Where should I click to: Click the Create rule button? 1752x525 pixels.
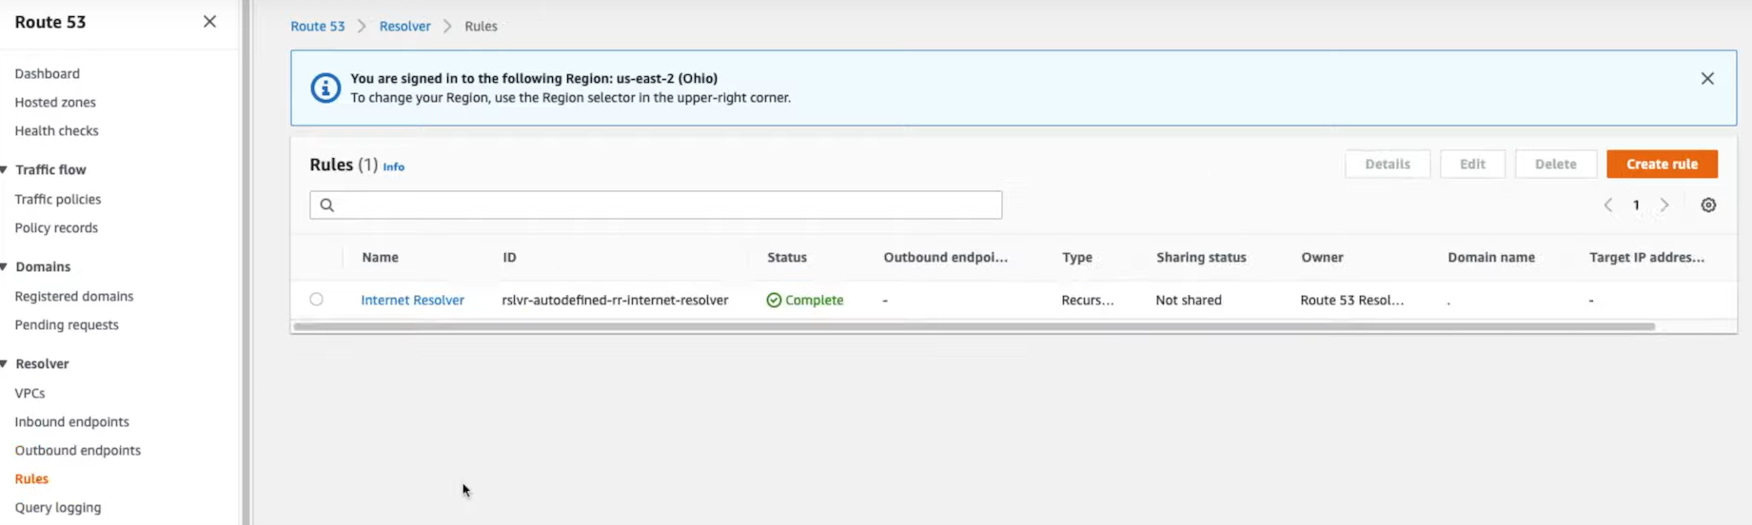1662,164
